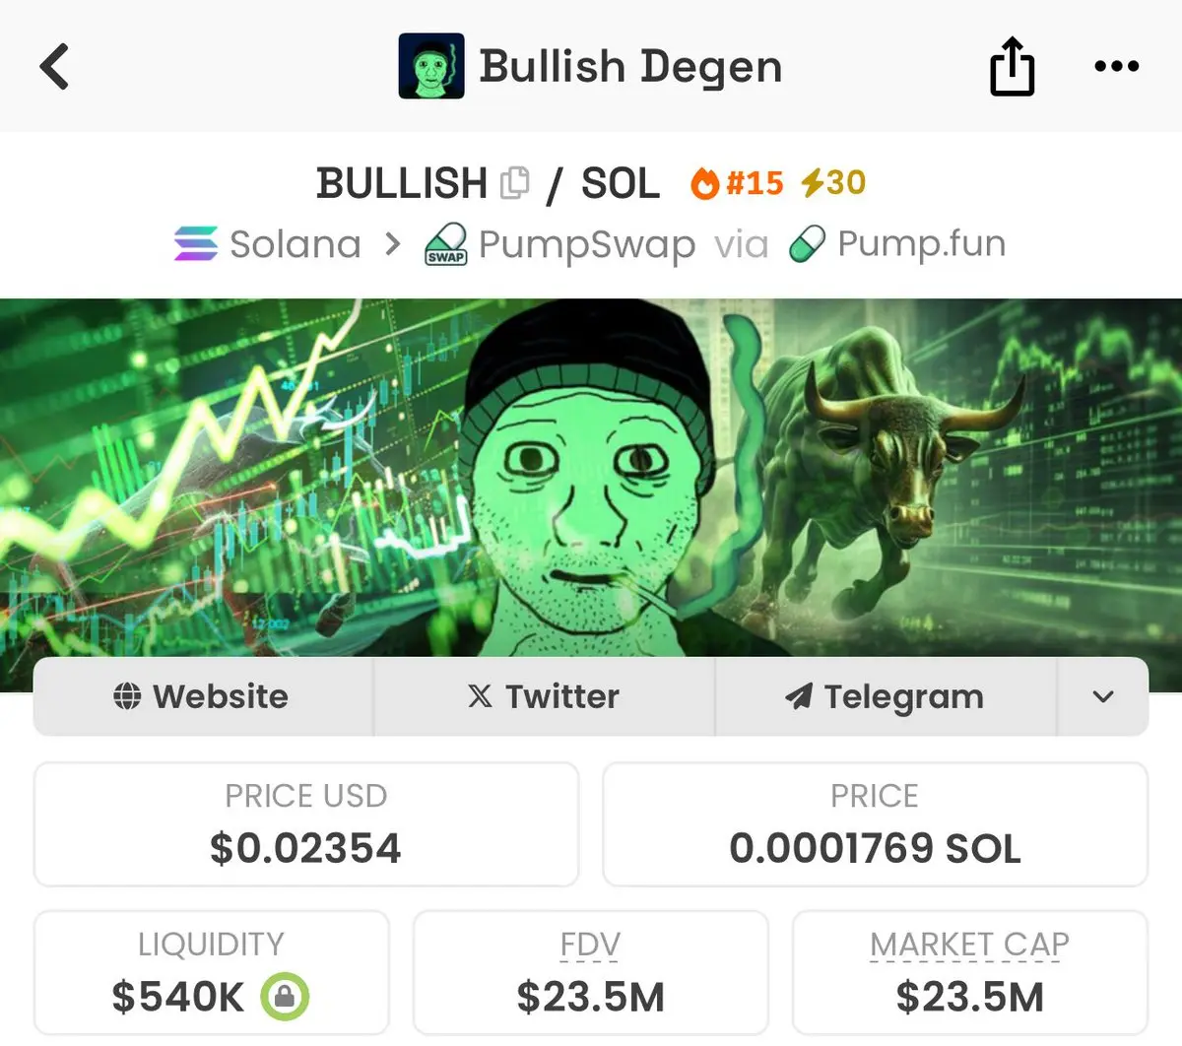Tap the PumpSwap pill icon
This screenshot has width=1182, height=1046.
tap(445, 245)
